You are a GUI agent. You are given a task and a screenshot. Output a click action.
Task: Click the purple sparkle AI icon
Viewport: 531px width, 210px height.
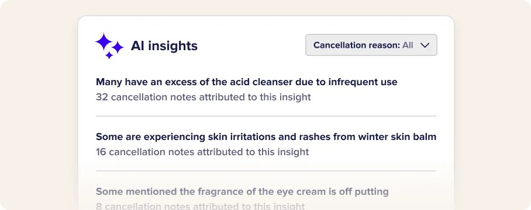[x=109, y=46]
